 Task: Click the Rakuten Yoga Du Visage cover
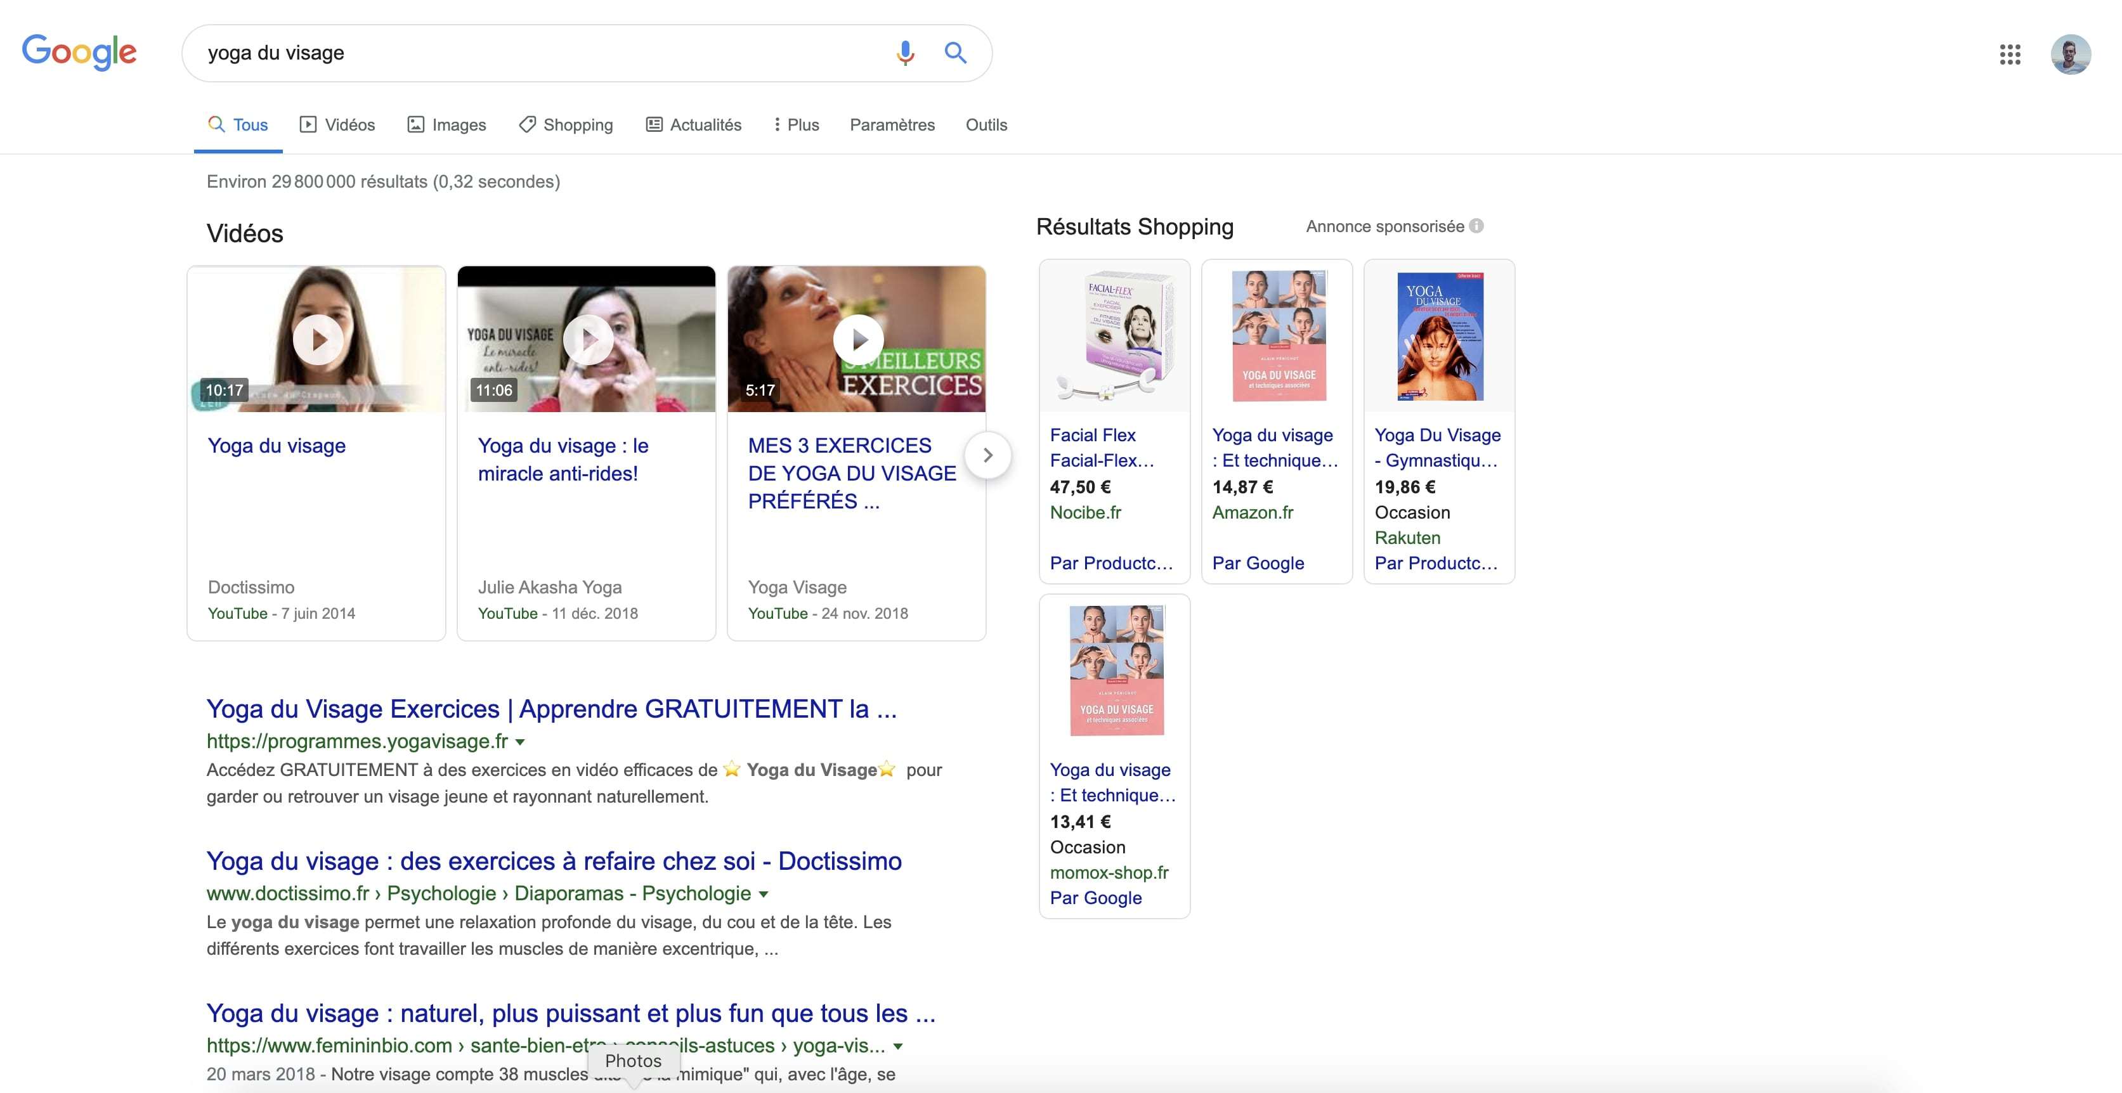1439,336
